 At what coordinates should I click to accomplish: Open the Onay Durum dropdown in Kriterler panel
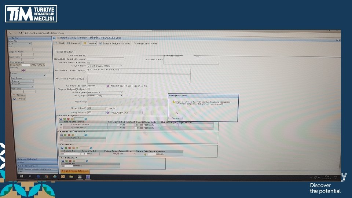[22, 81]
